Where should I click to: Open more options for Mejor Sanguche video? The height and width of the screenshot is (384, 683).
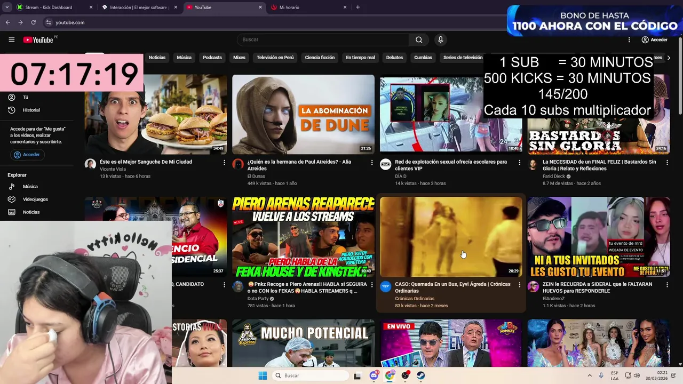(x=224, y=162)
